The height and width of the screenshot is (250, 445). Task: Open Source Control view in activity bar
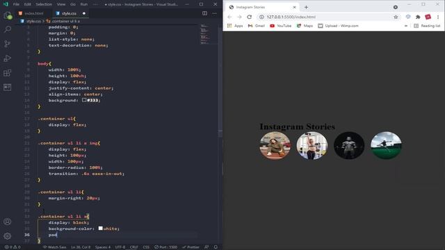[x=8, y=44]
